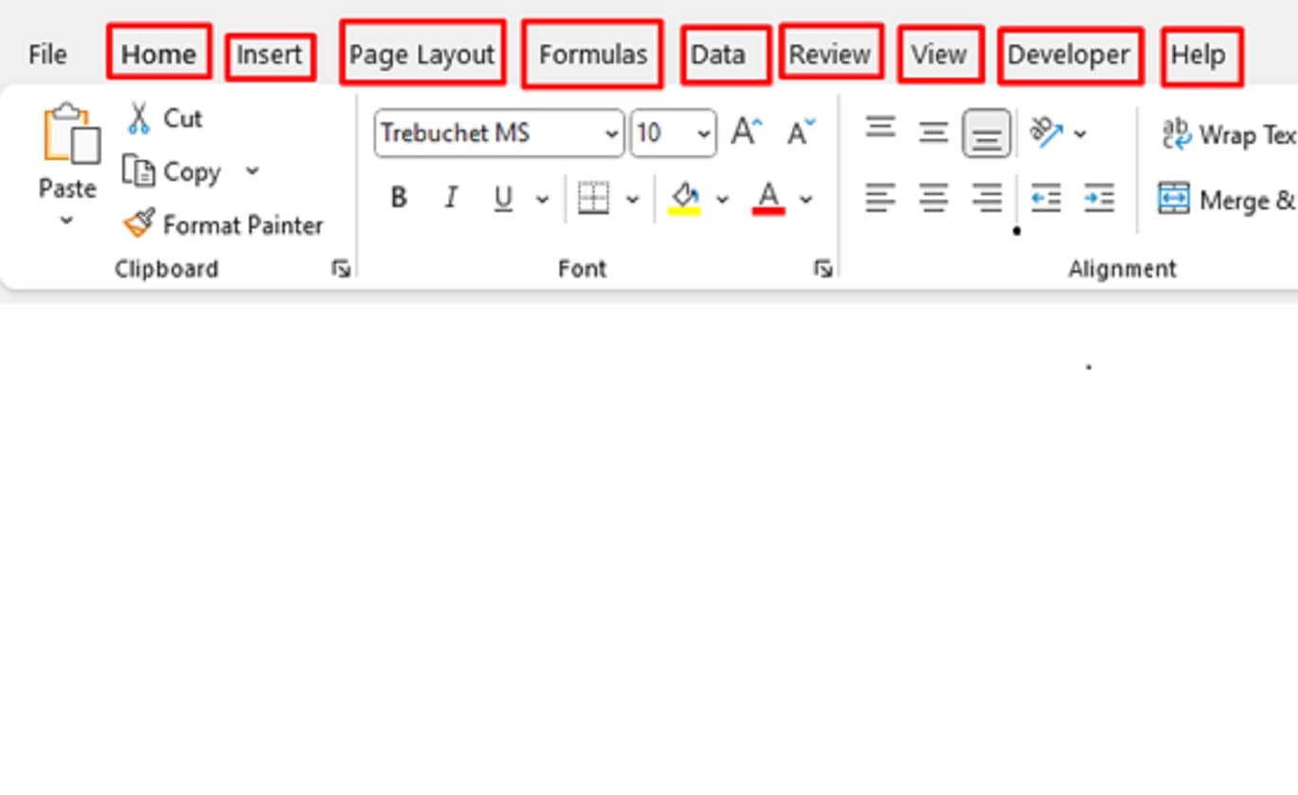Click the Decrease Indent icon

1044,199
